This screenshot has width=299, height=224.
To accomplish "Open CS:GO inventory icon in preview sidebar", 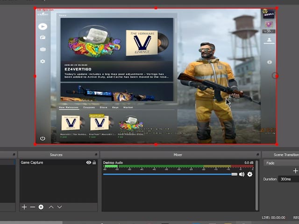I will coord(43,37).
